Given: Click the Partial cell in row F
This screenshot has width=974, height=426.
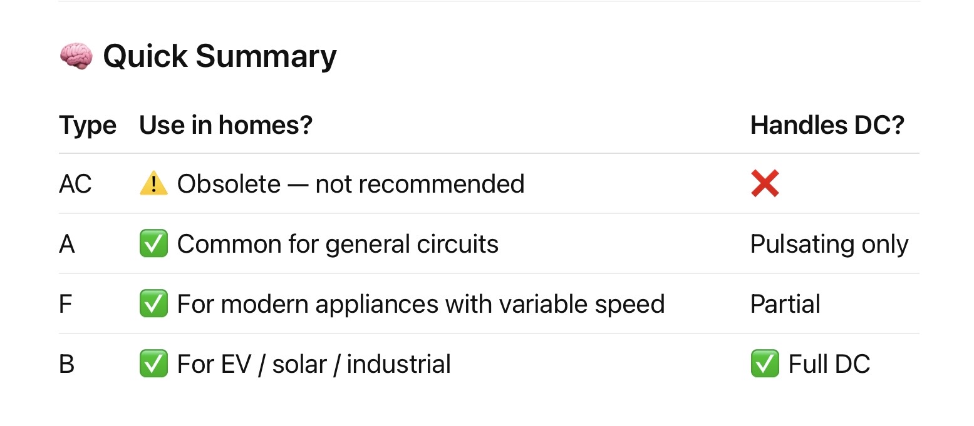Looking at the screenshot, I should point(785,304).
